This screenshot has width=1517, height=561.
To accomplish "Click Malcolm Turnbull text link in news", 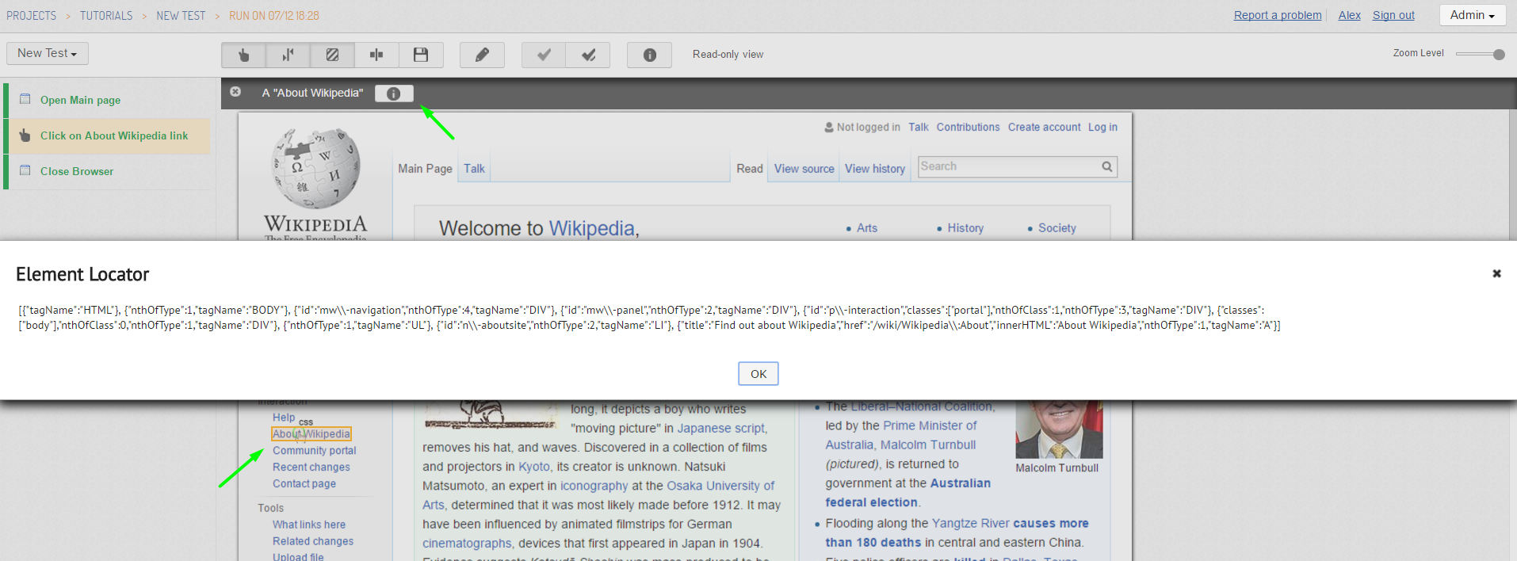I will pyautogui.click(x=928, y=445).
